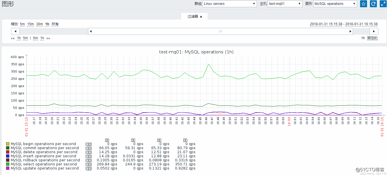Click the start time 2018-01-31 15:15:38

coord(326,24)
